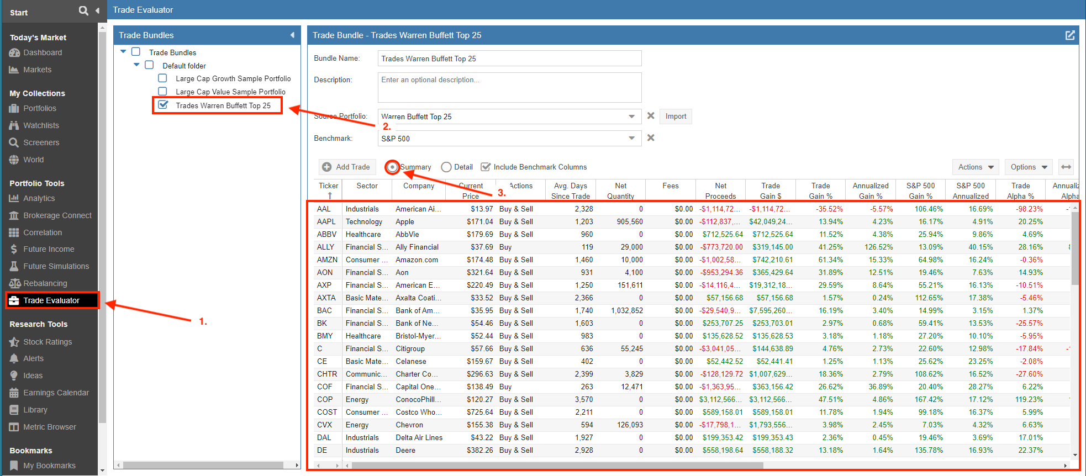Collapse the Trade Bundles tree root
This screenshot has height=476, width=1086.
pyautogui.click(x=123, y=51)
